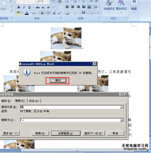This screenshot has height=153, width=151.
Task: Launch the Styles (样式) pane expander
Action: point(126,18)
